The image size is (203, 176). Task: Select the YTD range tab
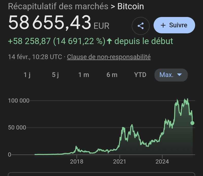click(x=140, y=75)
